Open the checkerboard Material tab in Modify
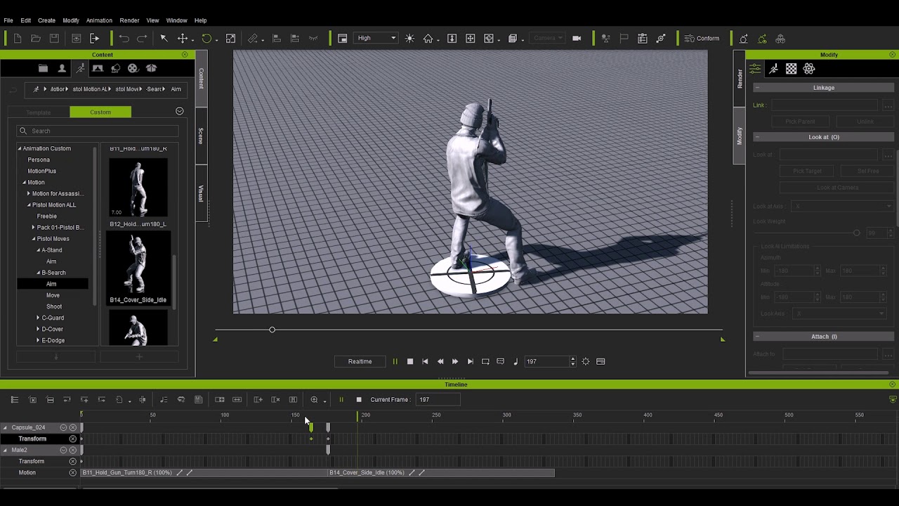This screenshot has height=506, width=899. [792, 68]
